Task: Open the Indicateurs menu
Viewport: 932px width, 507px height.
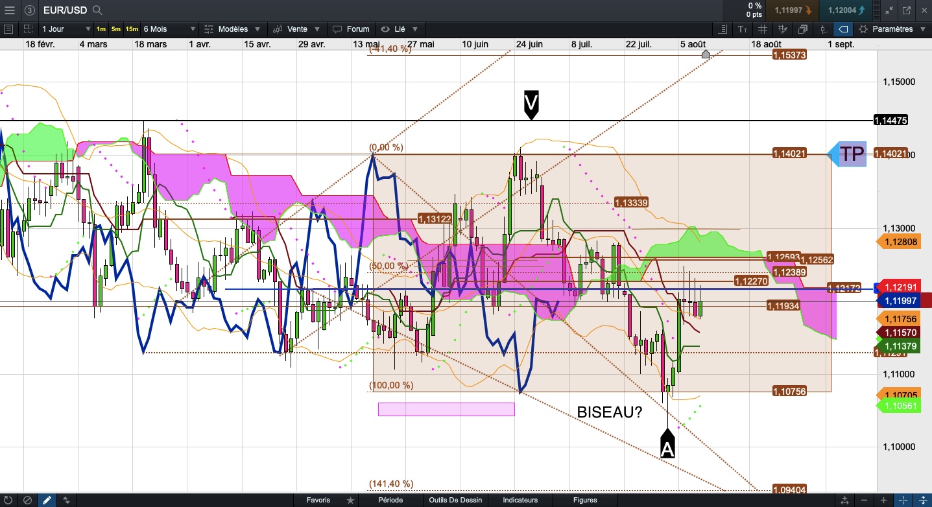Action: 520,500
